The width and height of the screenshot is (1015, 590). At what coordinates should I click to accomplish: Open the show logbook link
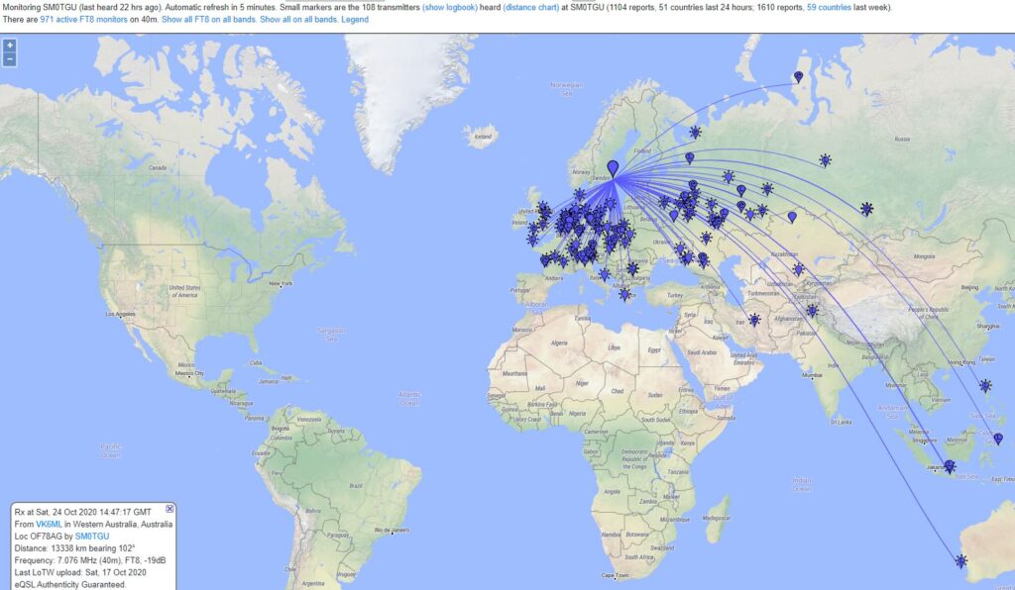pyautogui.click(x=450, y=8)
